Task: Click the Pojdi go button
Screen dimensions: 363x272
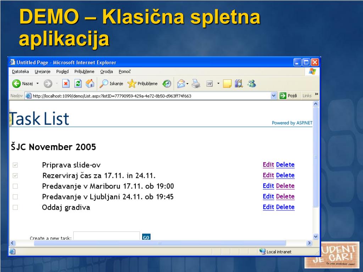Action: click(x=289, y=96)
